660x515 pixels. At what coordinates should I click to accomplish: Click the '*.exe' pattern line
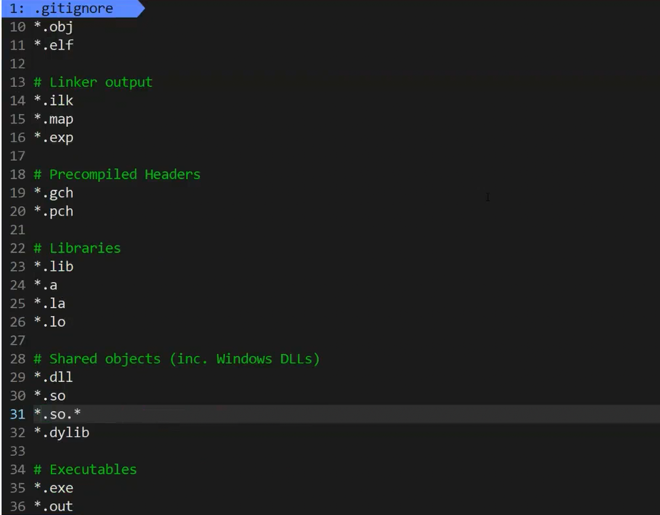click(53, 488)
